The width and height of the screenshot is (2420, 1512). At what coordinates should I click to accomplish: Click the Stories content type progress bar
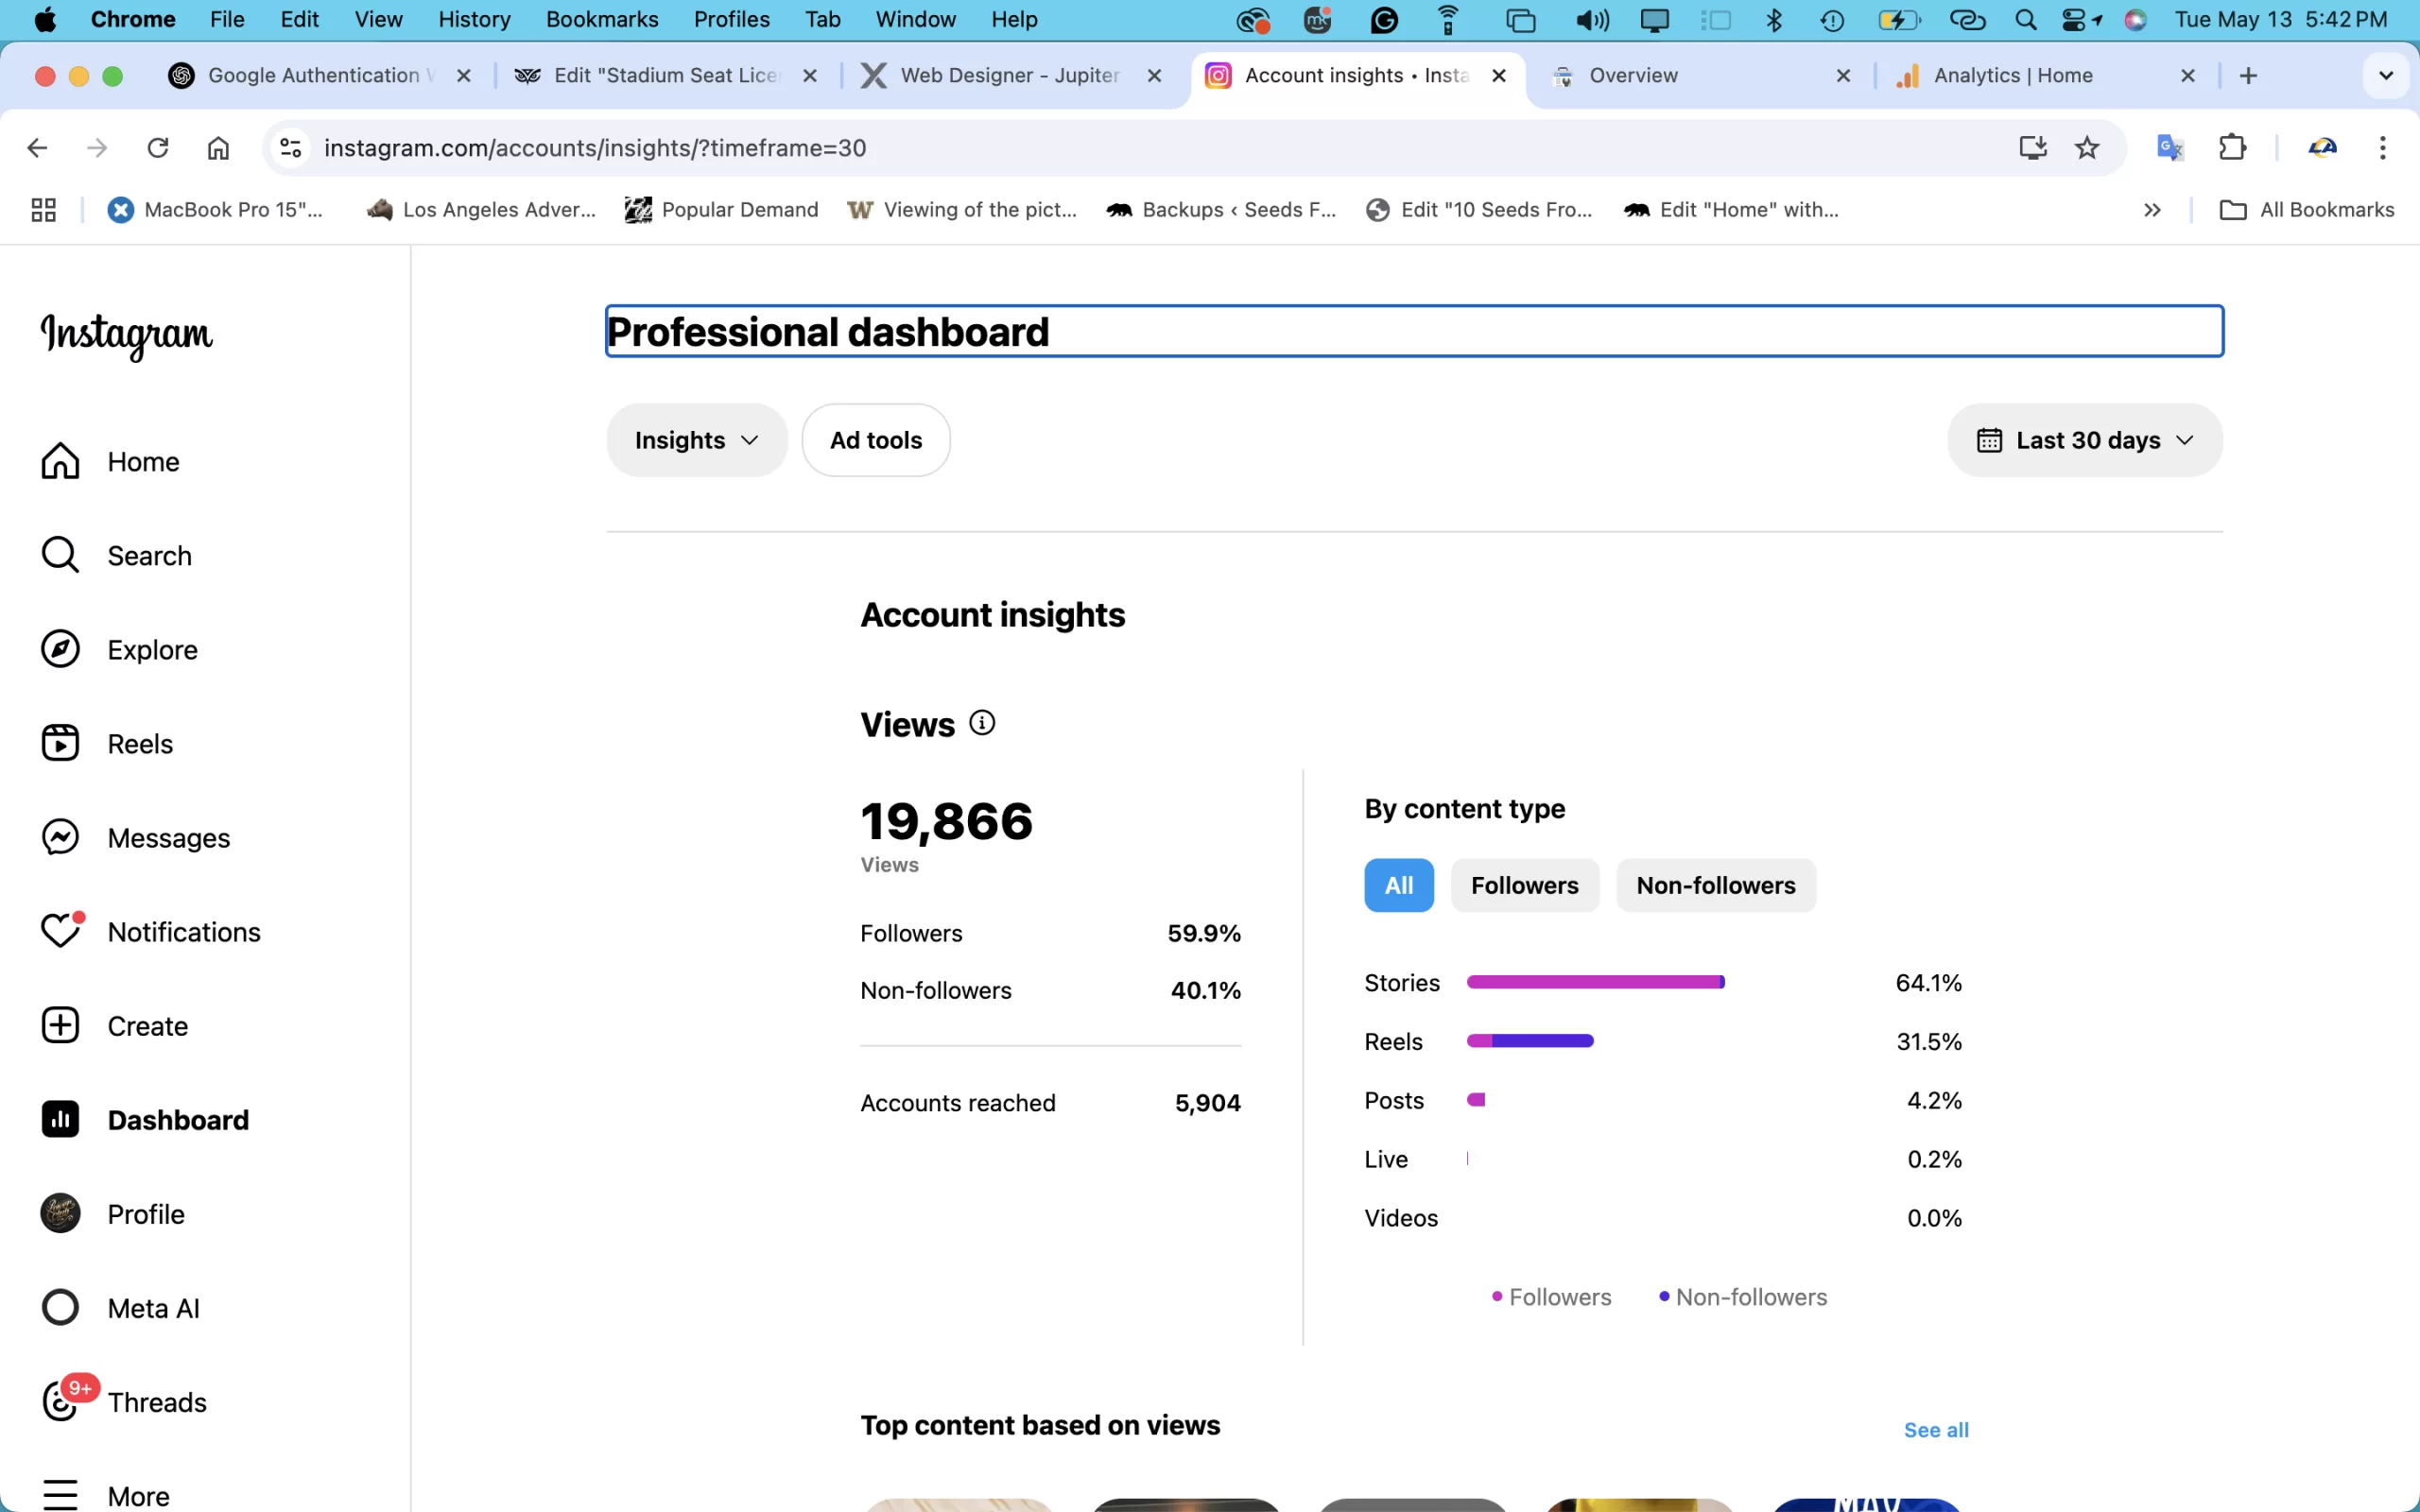(x=1594, y=982)
